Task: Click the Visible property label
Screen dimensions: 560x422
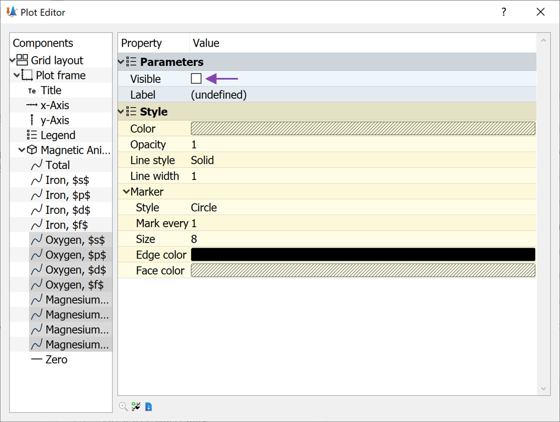Action: 145,79
